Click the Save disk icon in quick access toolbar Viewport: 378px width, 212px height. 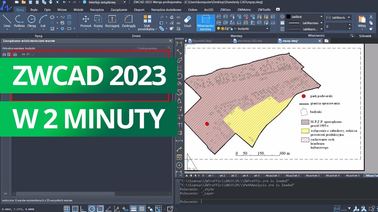[x=31, y=2]
